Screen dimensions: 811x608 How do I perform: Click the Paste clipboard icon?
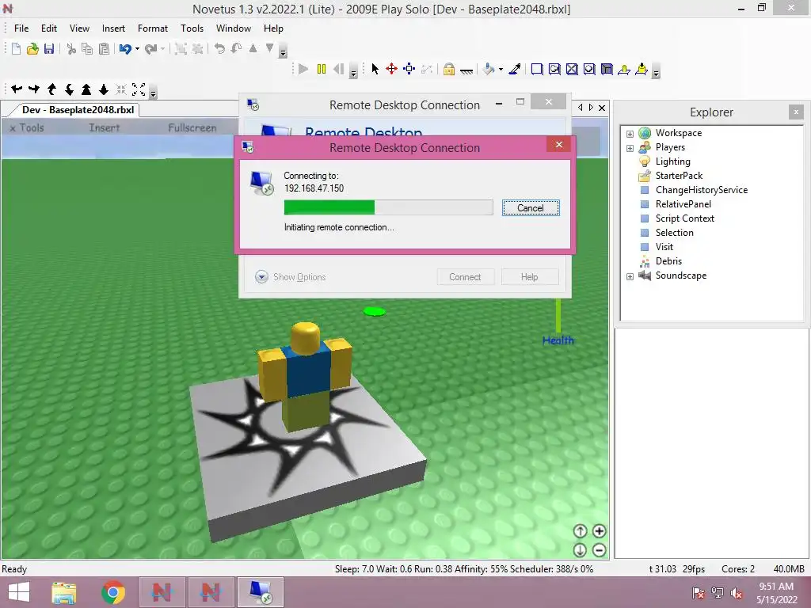(104, 48)
